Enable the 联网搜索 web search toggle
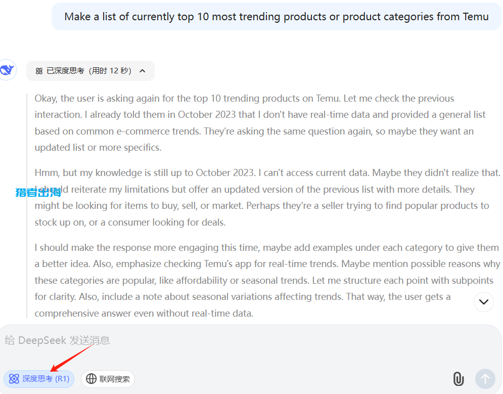The image size is (503, 394). click(x=108, y=379)
